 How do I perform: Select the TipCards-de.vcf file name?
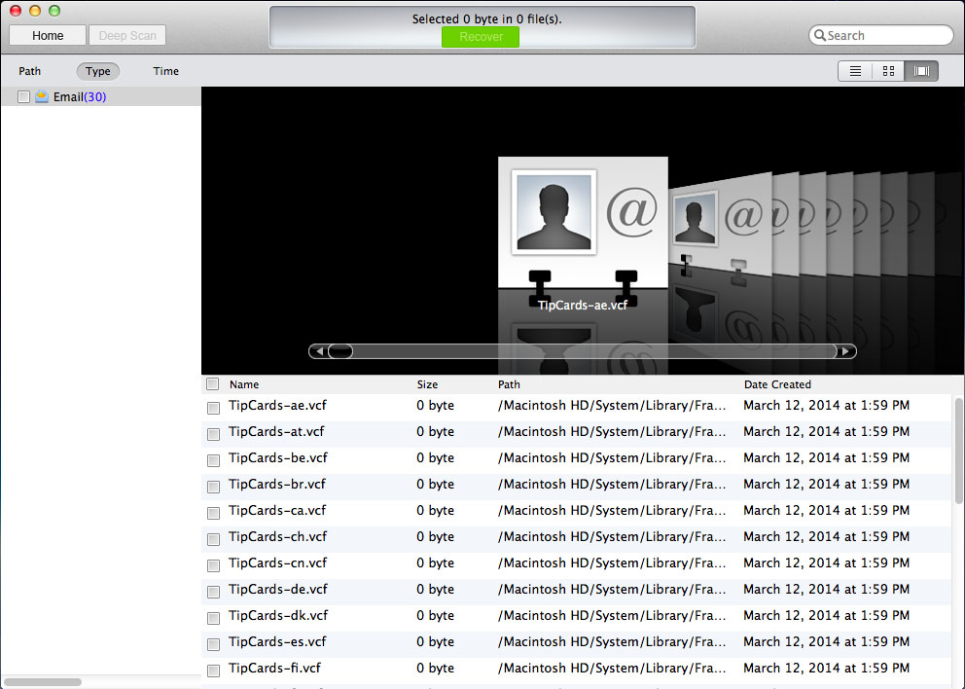278,590
